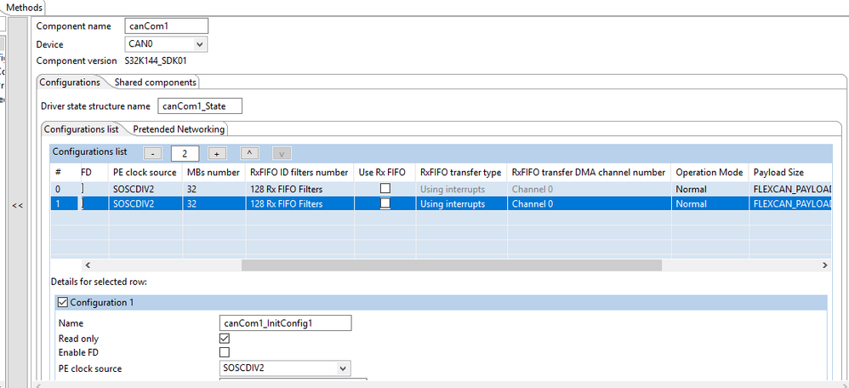The height and width of the screenshot is (388, 849).
Task: Open the Pretended Networking tab
Action: point(179,129)
